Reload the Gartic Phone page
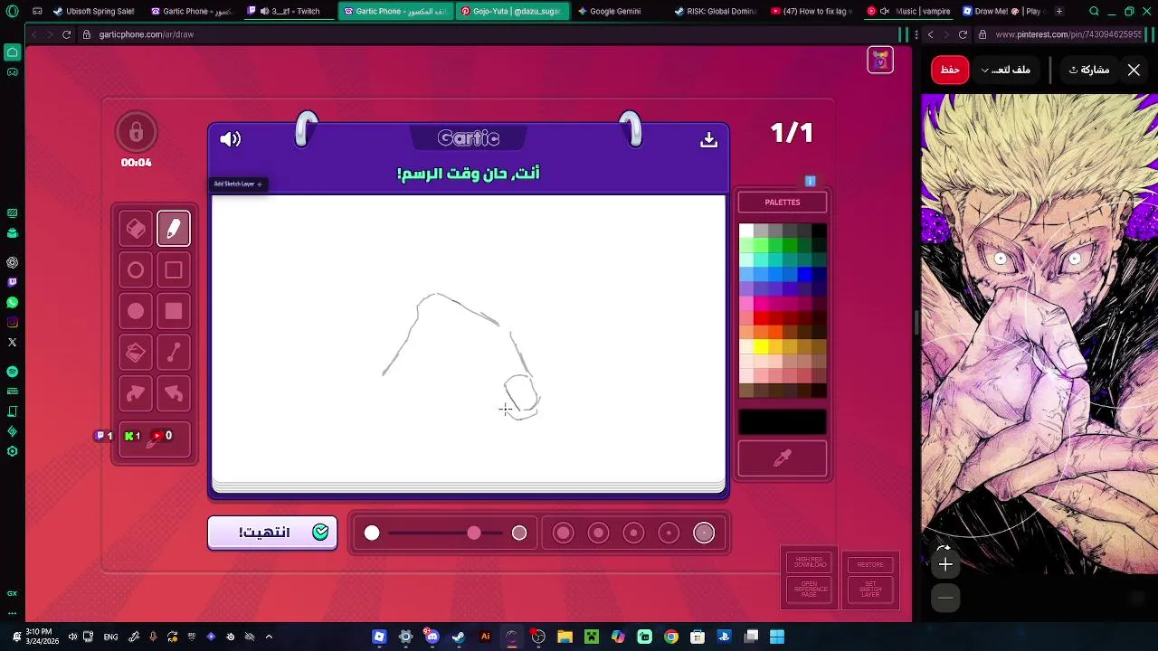 [x=66, y=34]
